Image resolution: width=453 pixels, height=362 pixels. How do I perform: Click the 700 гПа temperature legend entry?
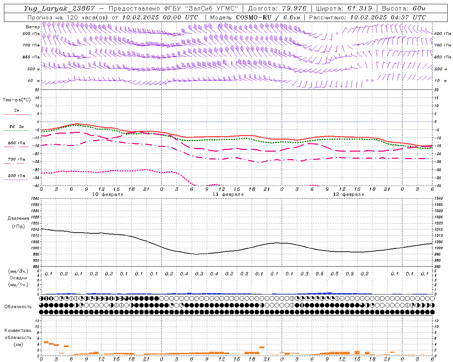click(x=17, y=159)
